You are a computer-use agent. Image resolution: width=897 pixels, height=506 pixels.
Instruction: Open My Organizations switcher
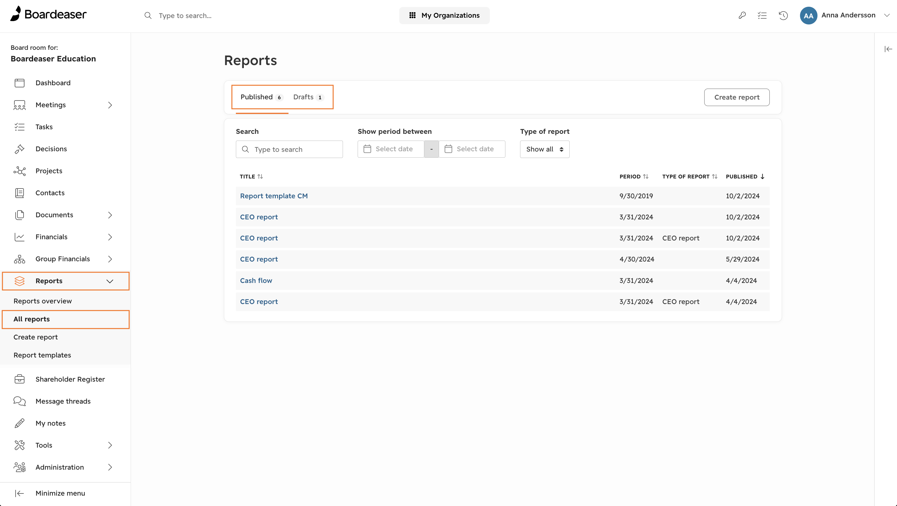click(x=444, y=15)
